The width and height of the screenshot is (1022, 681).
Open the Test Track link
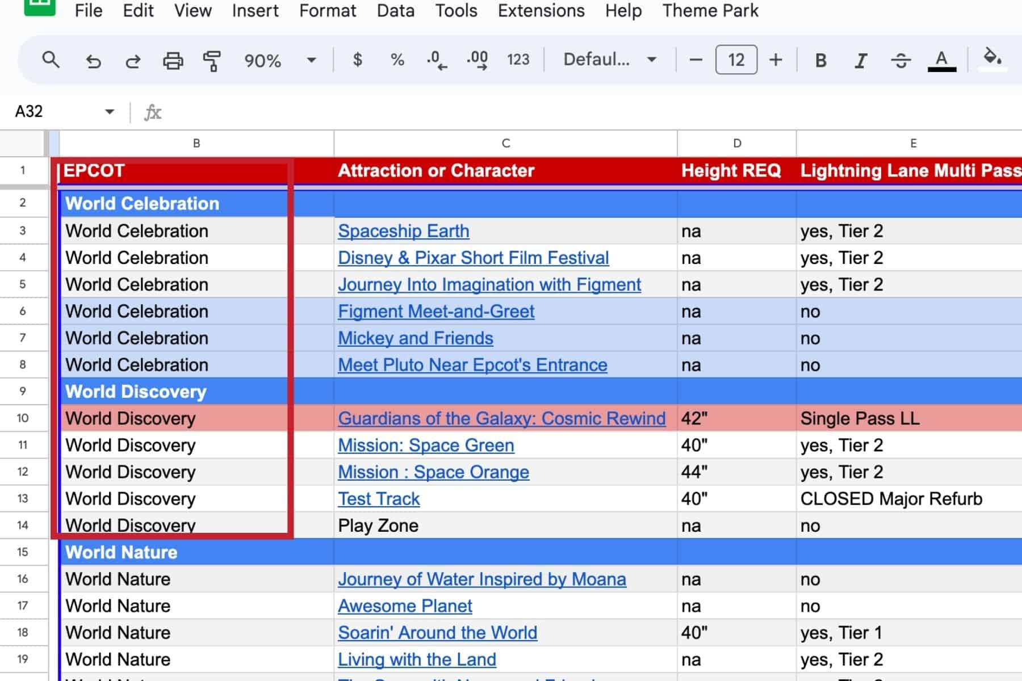pyautogui.click(x=379, y=499)
